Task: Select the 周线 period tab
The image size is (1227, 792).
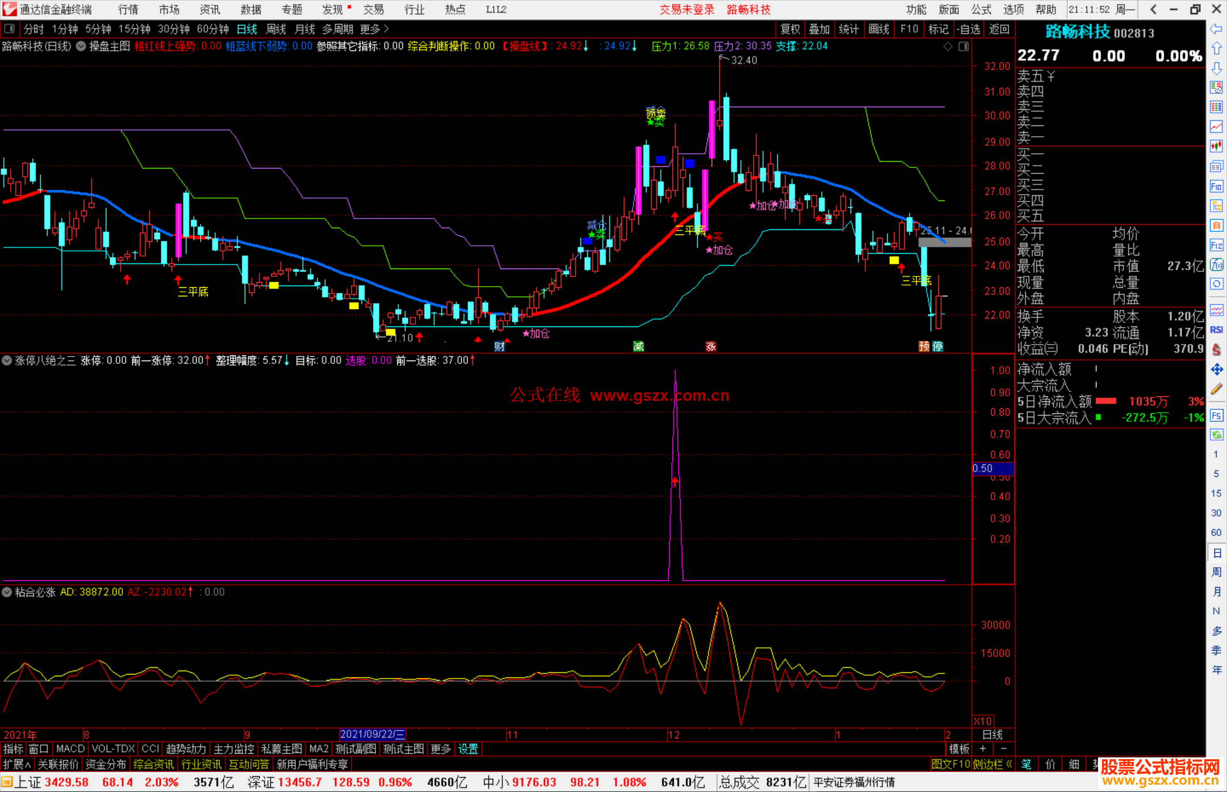Action: point(276,29)
